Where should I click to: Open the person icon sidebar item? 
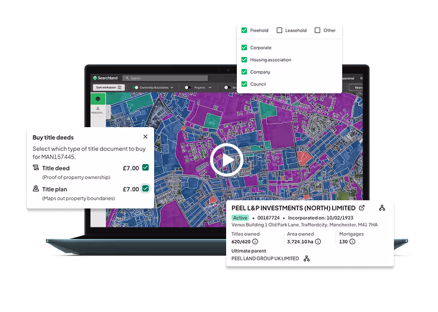pos(98,110)
